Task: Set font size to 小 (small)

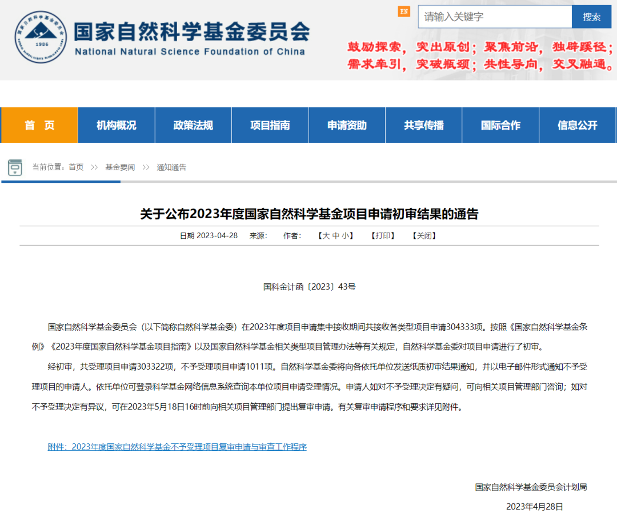Action: coord(346,235)
